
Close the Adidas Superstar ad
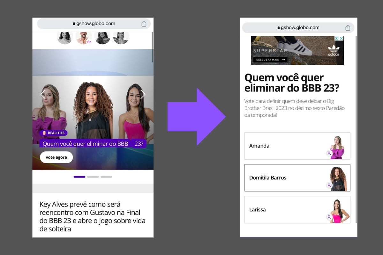coord(341,39)
